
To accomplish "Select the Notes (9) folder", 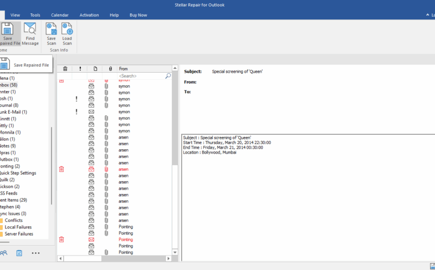I will coord(8,146).
